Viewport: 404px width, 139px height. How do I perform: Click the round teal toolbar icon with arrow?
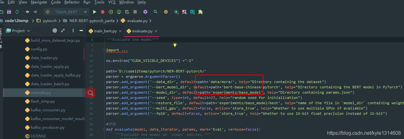click(x=176, y=12)
